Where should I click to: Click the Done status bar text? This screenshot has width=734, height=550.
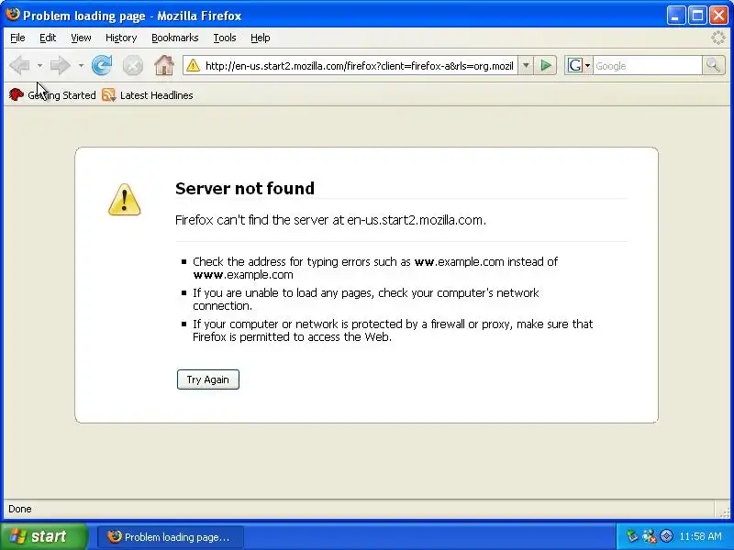(x=20, y=509)
